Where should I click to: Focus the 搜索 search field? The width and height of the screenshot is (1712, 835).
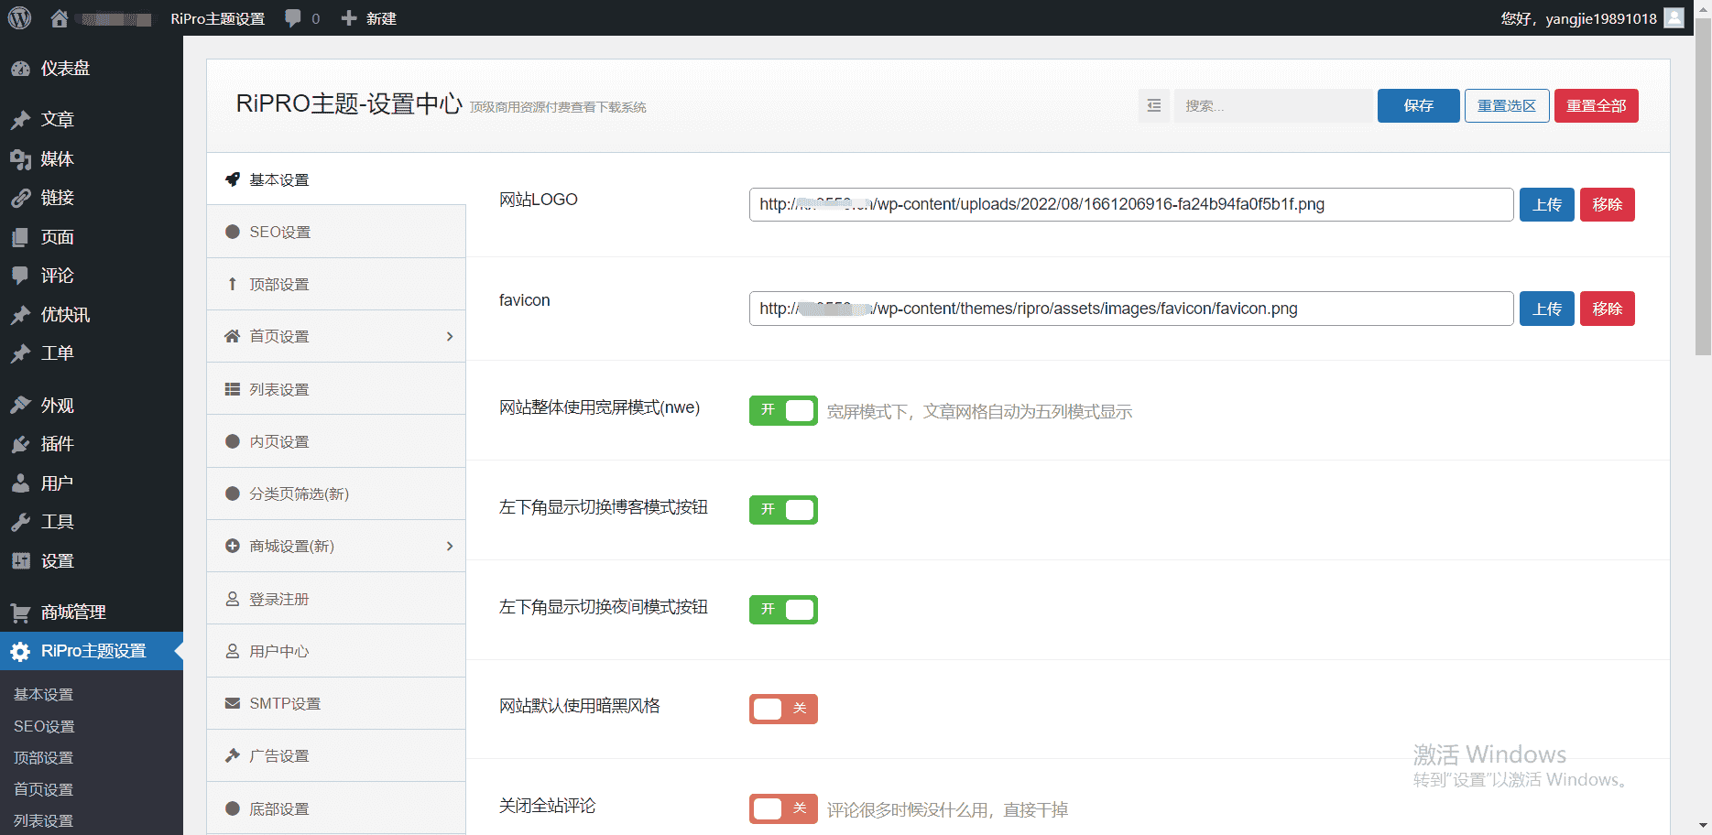(1273, 106)
